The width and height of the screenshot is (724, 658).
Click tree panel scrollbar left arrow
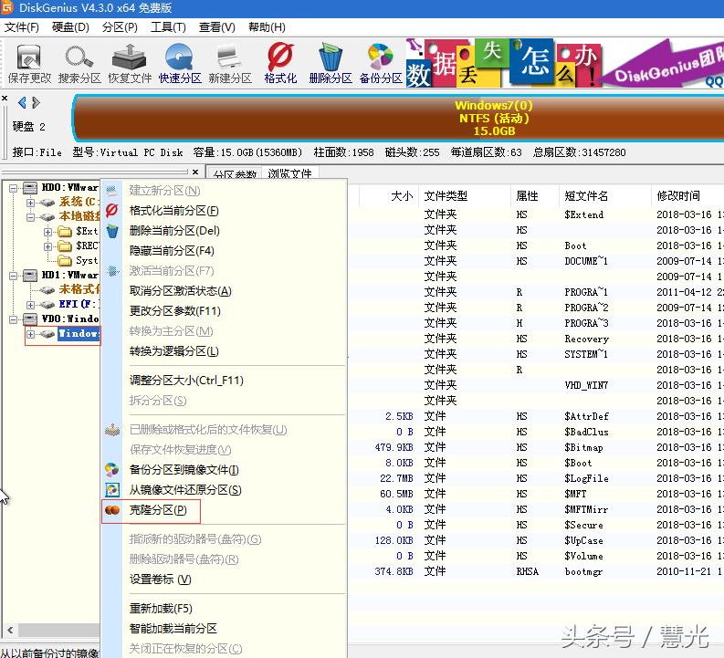click(x=10, y=630)
